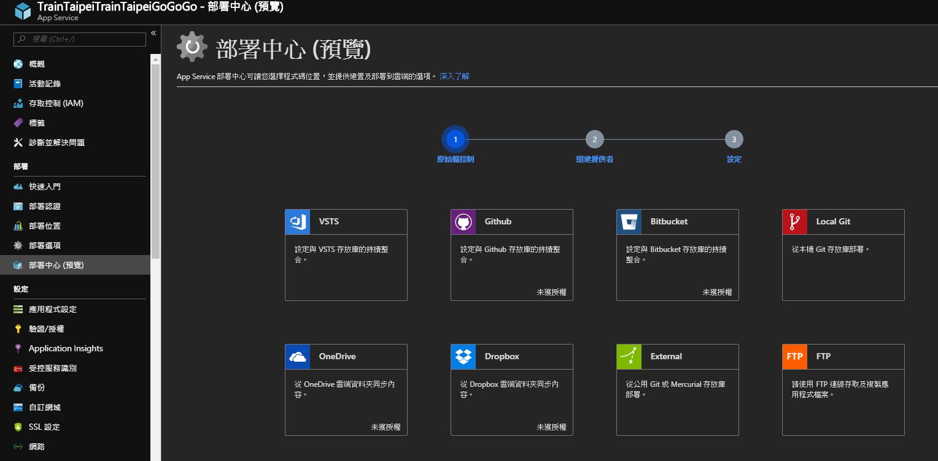Click the 概觀 globe icon in sidebar
The height and width of the screenshot is (461, 938).
pos(18,64)
